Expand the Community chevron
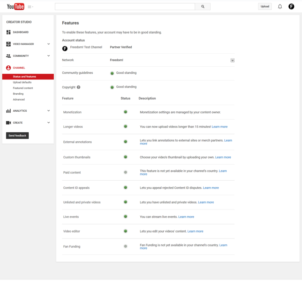 tap(48, 56)
